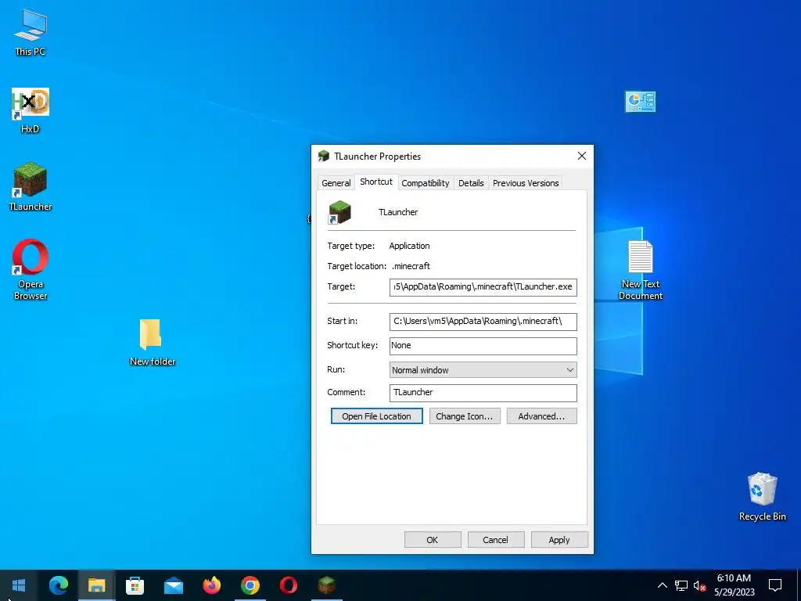
Task: Click the Apply button
Action: click(x=559, y=540)
